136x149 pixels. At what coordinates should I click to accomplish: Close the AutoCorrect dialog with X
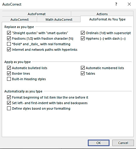pos(129,4)
